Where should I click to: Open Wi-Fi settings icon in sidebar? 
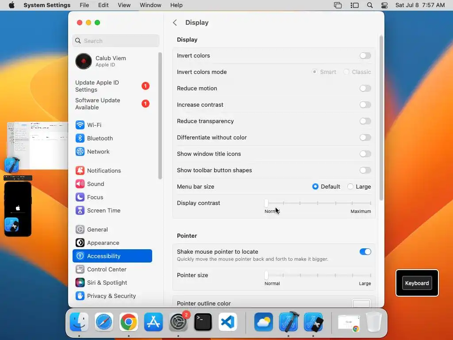click(80, 125)
